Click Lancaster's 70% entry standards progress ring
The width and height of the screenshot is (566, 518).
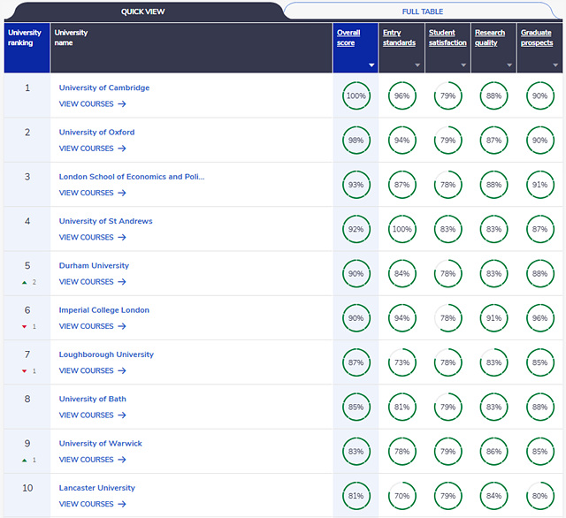pyautogui.click(x=402, y=496)
